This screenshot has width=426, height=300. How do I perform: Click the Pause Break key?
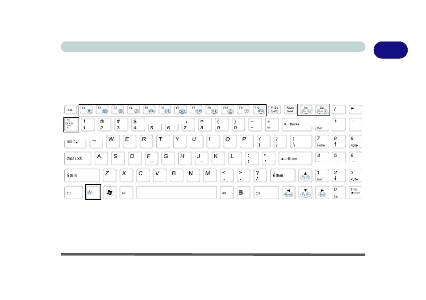tap(290, 110)
